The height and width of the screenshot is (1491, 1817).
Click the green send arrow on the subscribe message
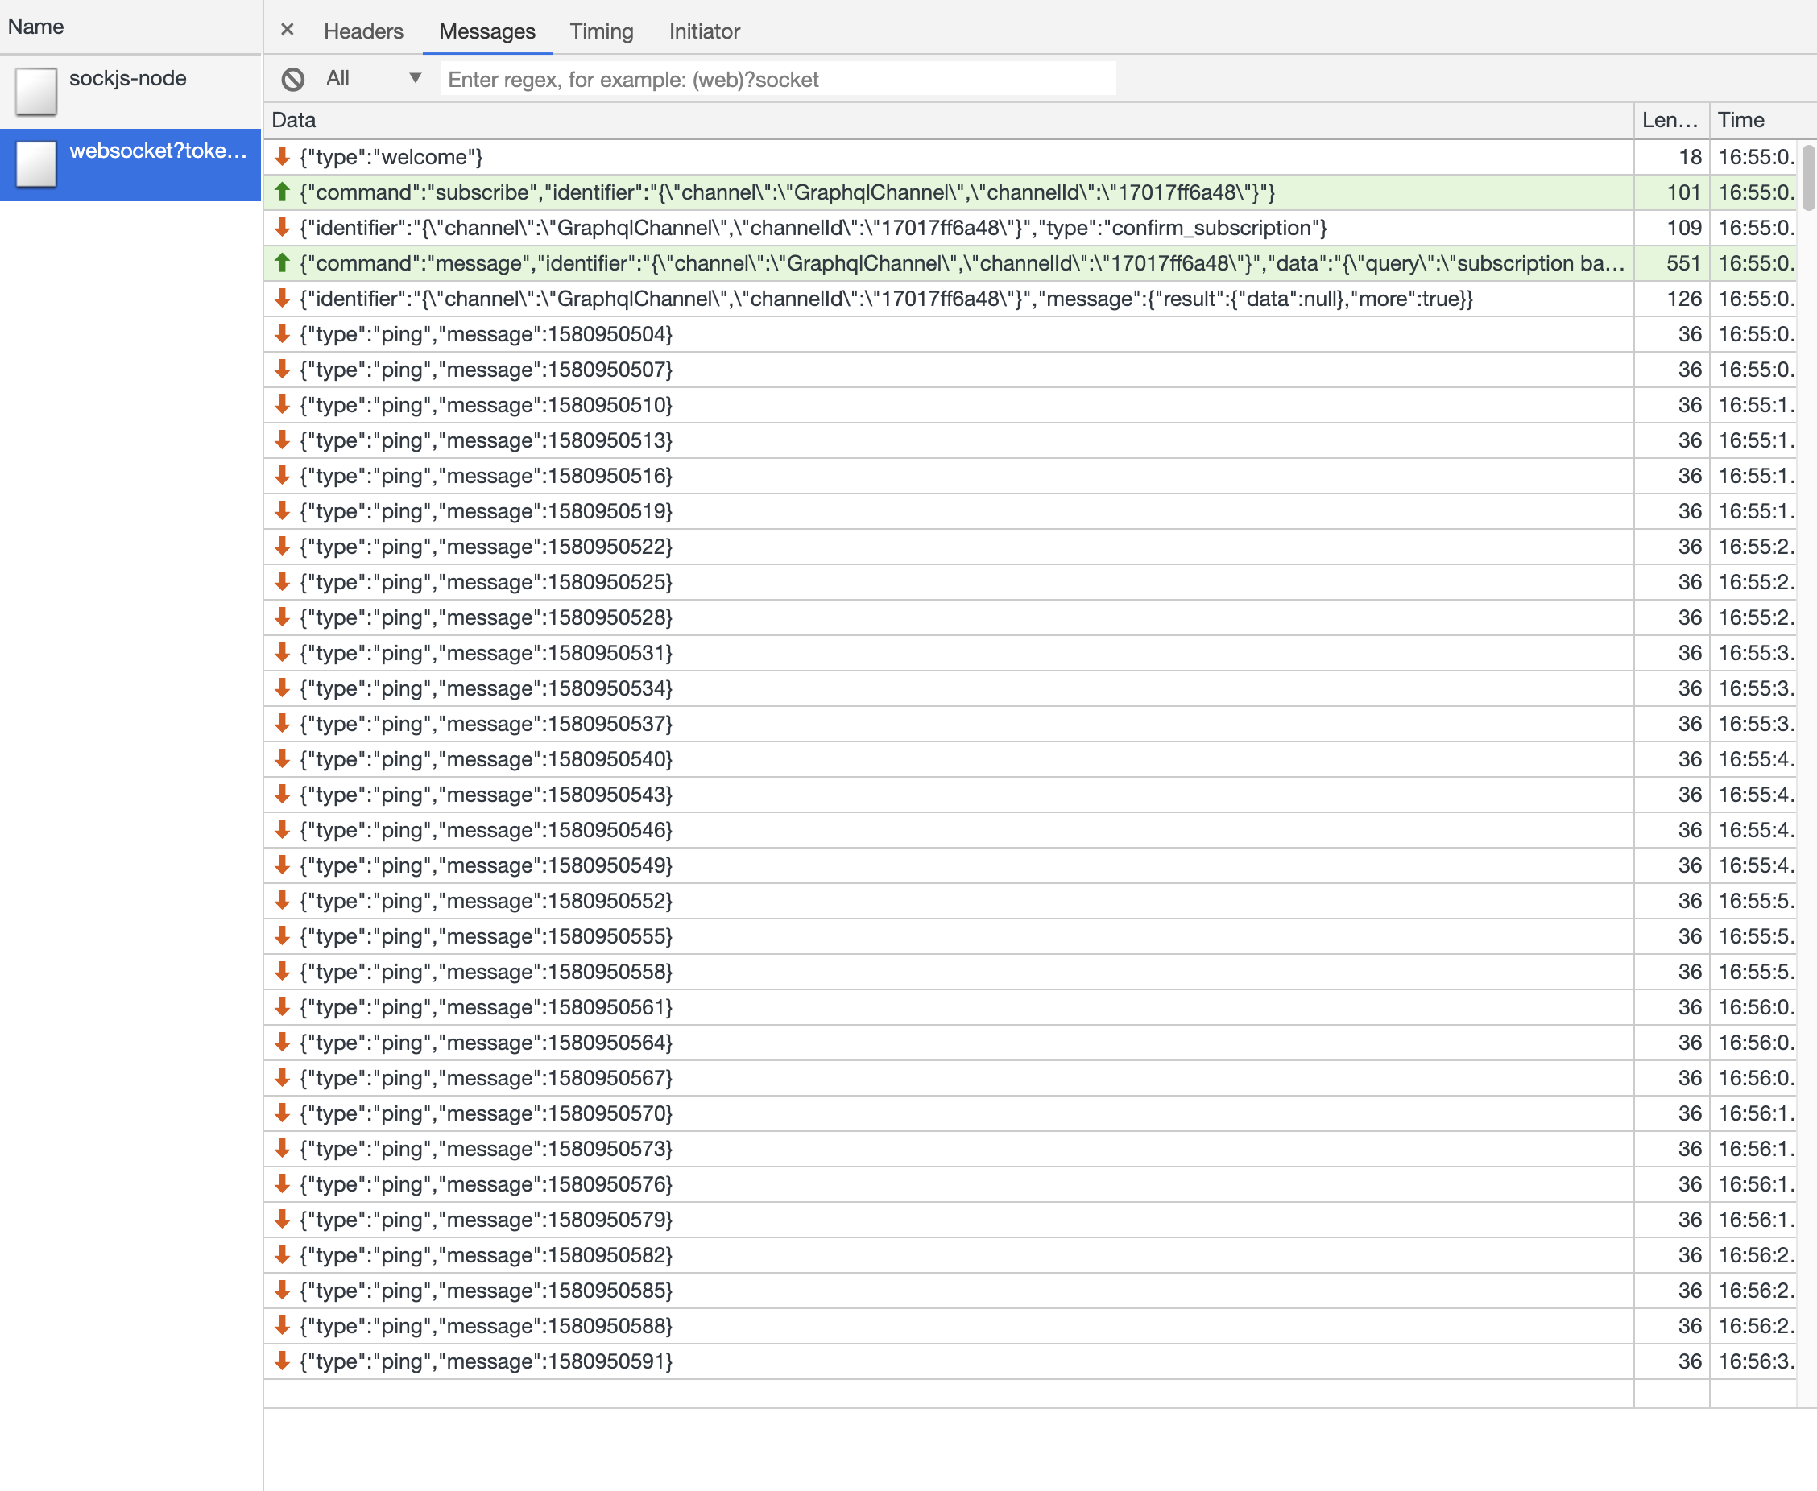point(282,192)
